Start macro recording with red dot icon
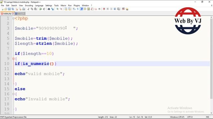The width and height of the screenshot is (213, 119). click(104, 9)
